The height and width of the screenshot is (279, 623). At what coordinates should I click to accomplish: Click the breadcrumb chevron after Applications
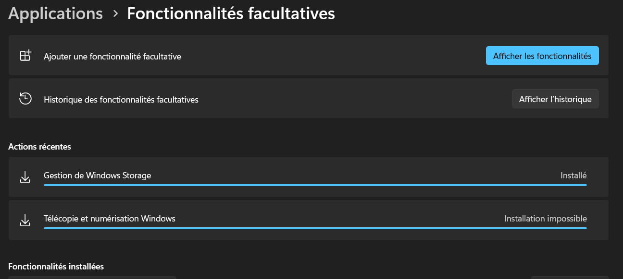click(115, 13)
